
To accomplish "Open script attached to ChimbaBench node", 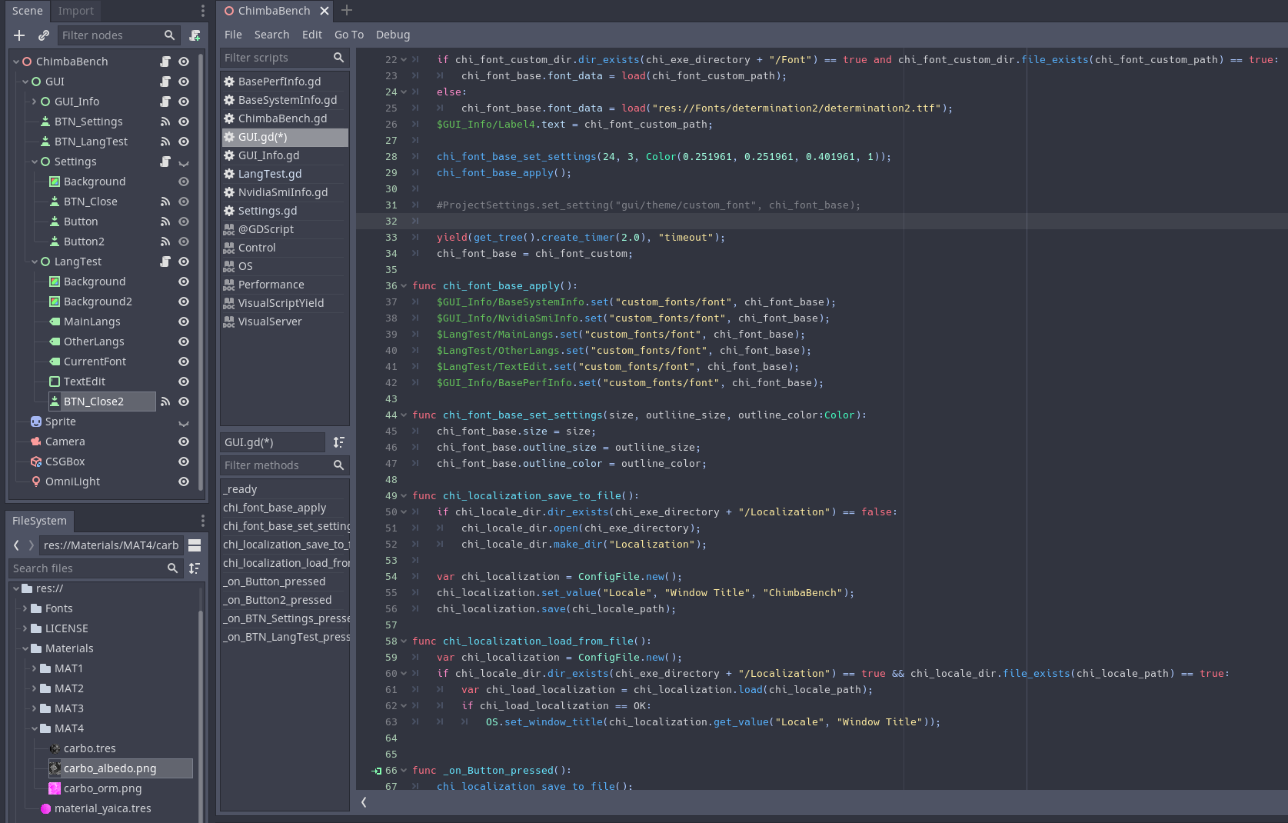I will pyautogui.click(x=165, y=62).
